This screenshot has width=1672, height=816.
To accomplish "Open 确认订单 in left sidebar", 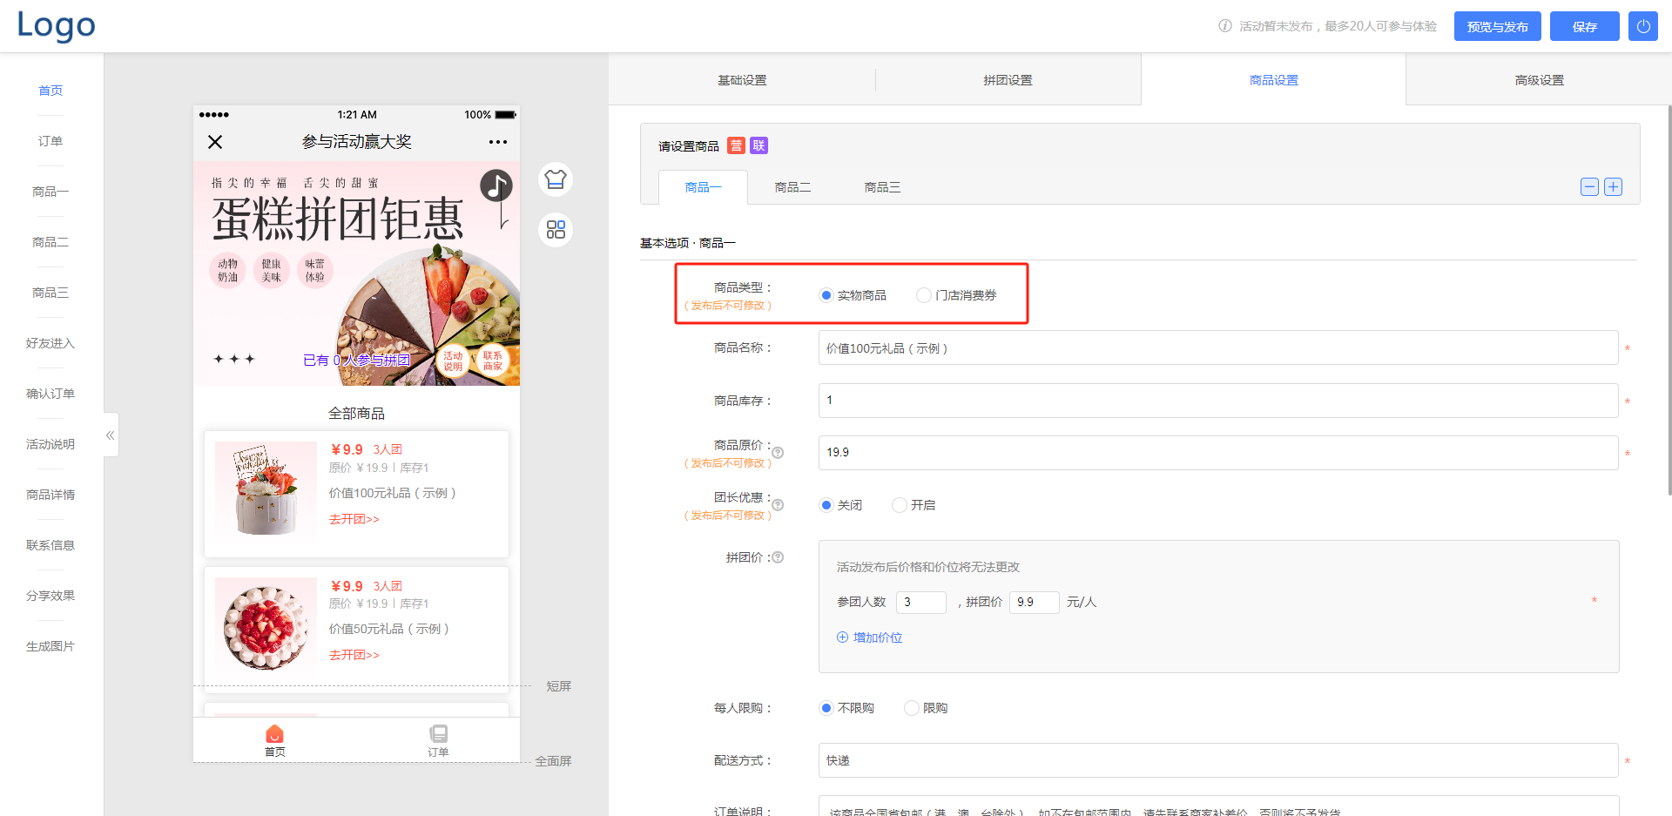I will click(51, 394).
